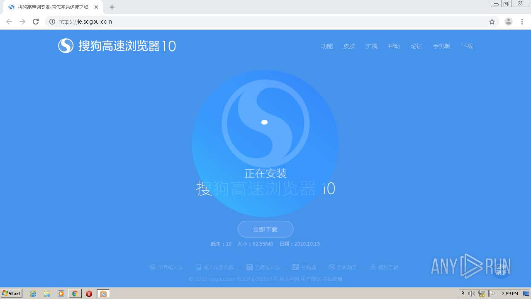The width and height of the screenshot is (531, 299).
Task: Click the 立即下载 download button
Action: click(265, 229)
